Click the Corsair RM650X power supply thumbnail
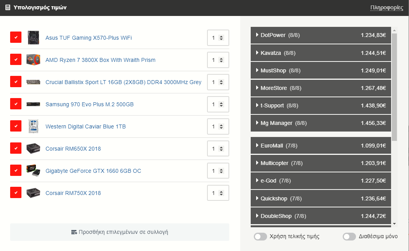 (x=34, y=148)
